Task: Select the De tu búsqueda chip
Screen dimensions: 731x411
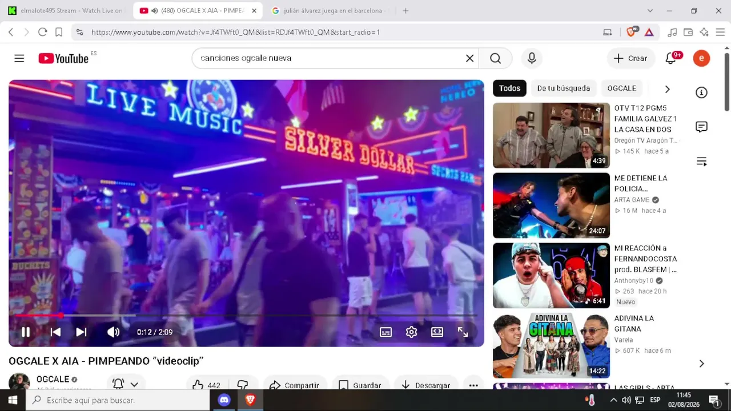Action: [564, 88]
